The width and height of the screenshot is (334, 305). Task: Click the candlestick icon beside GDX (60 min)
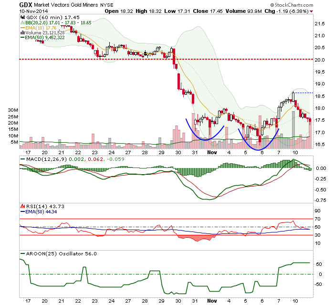[x=22, y=18]
